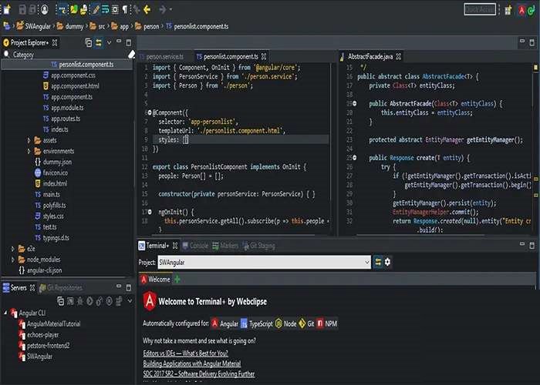Viewport: 540px width, 385px height.
Task: Select app.routes.ts in the tree
Action: 66,119
